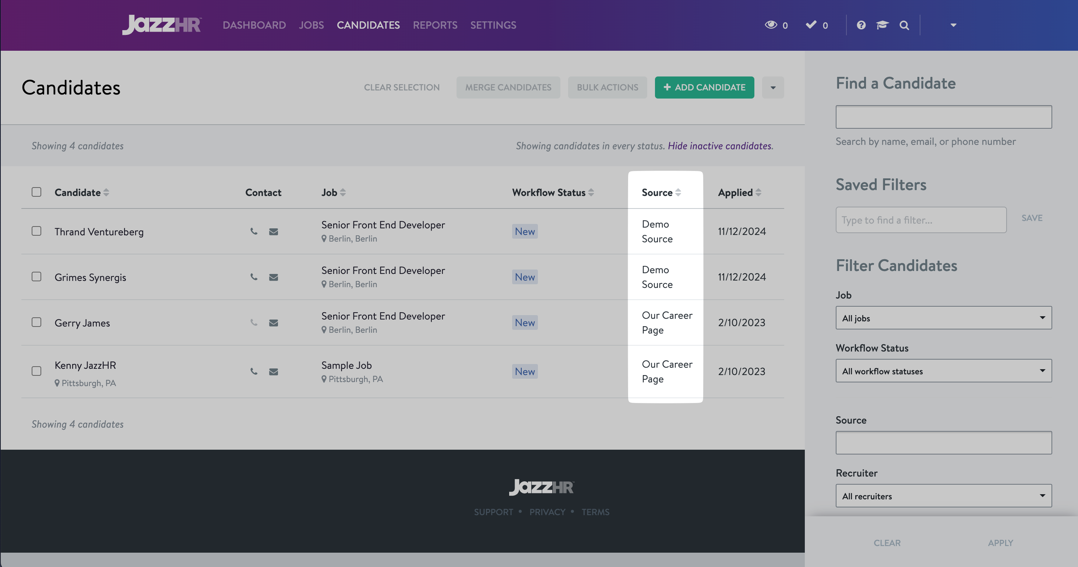Click the Add Candidate button
Image resolution: width=1078 pixels, height=567 pixels.
(x=704, y=87)
